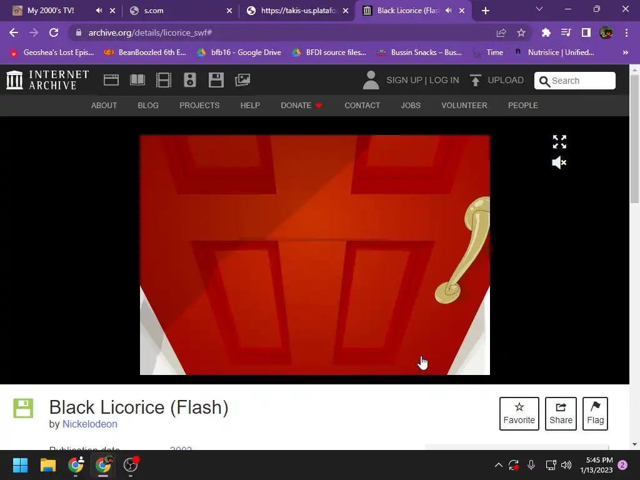The width and height of the screenshot is (640, 480).
Task: Open the Video (film) media icon
Action: click(x=164, y=80)
